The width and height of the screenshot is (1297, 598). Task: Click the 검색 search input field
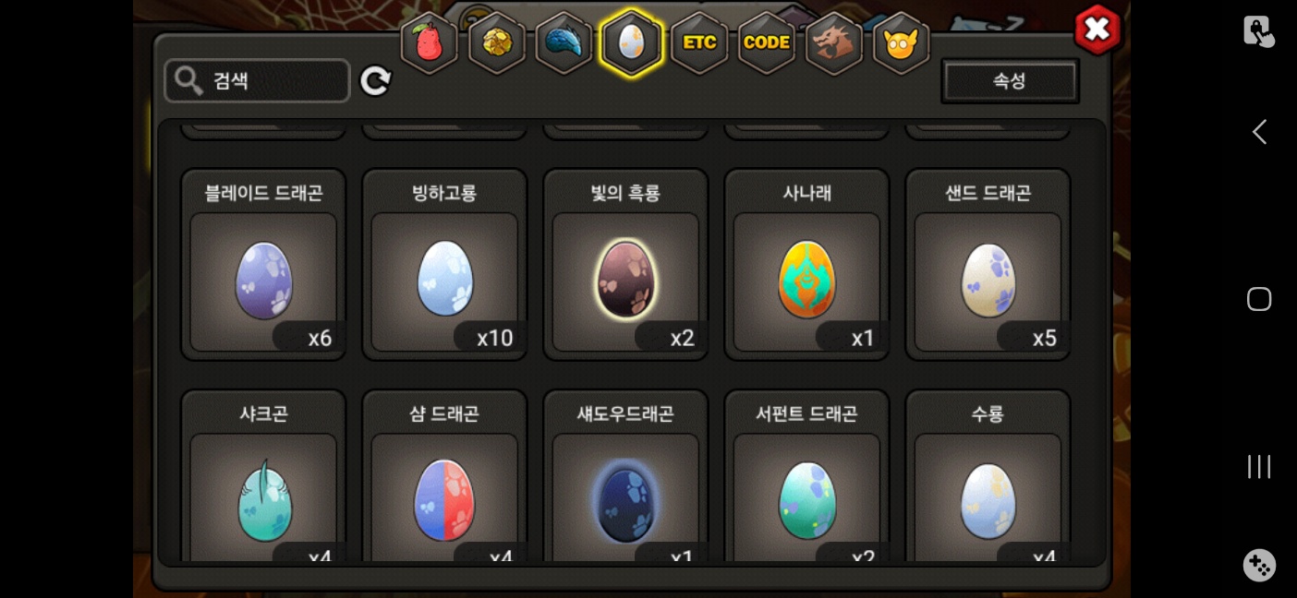[x=258, y=81]
